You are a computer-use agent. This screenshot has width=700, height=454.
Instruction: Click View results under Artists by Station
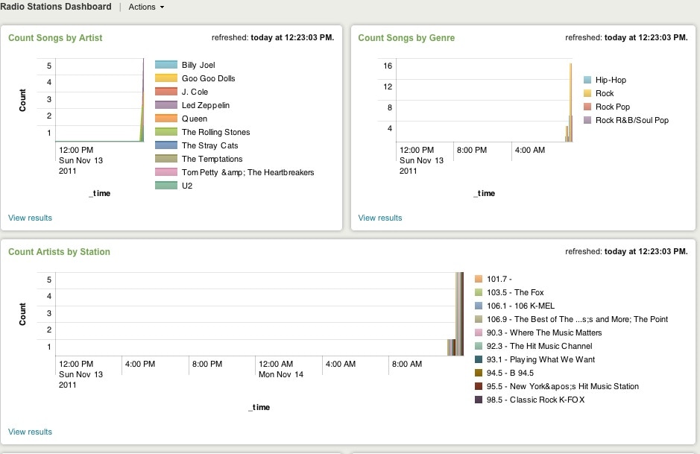coord(30,432)
